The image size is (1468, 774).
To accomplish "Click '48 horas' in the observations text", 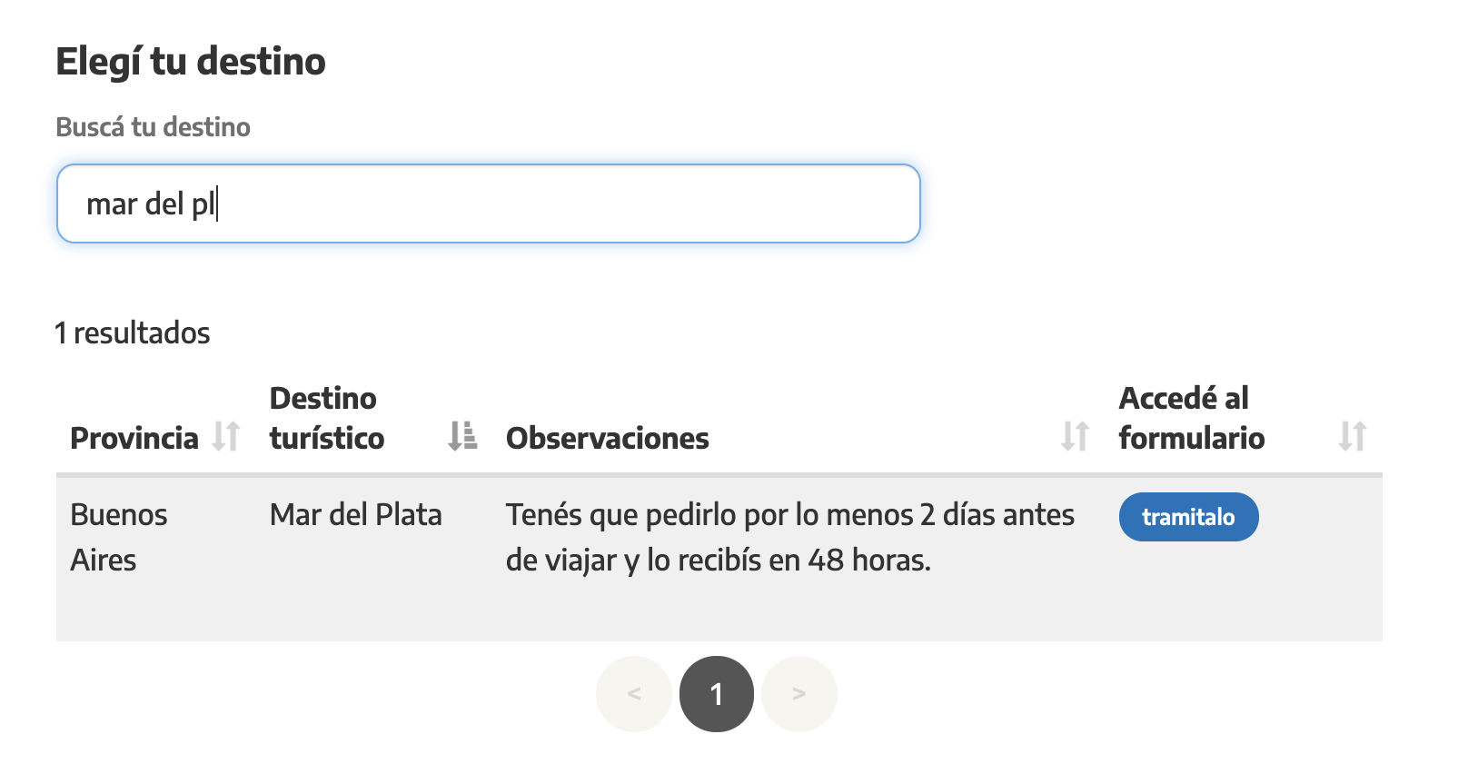I will click(868, 561).
